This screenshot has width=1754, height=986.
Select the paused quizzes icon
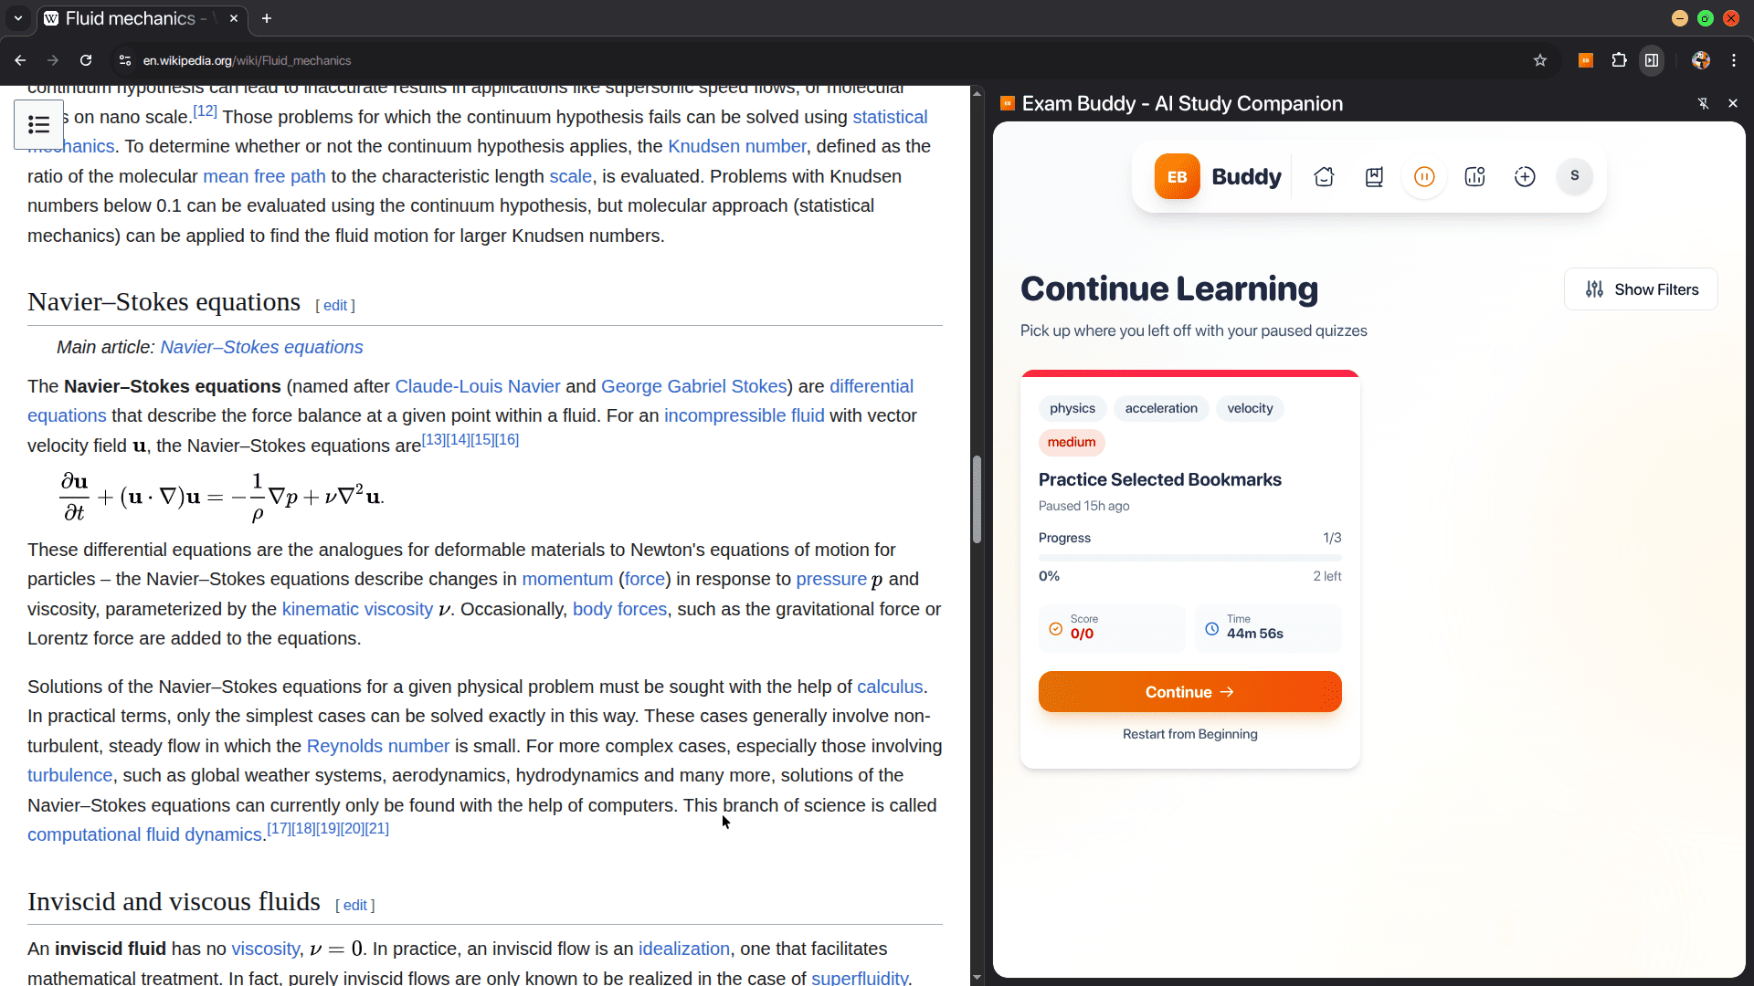tap(1424, 177)
